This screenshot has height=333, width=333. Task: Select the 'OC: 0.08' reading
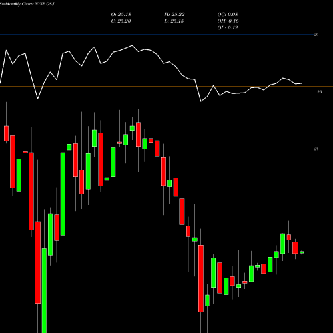(x=228, y=15)
